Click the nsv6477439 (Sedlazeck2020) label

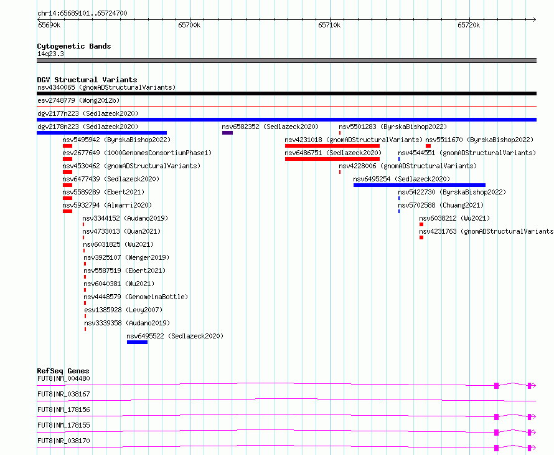pos(111,179)
